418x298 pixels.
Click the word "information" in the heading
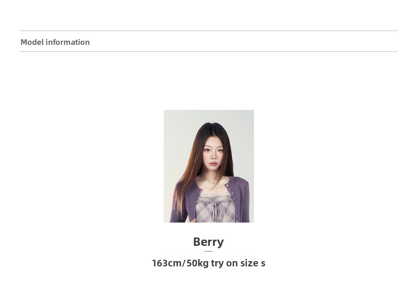(x=68, y=42)
